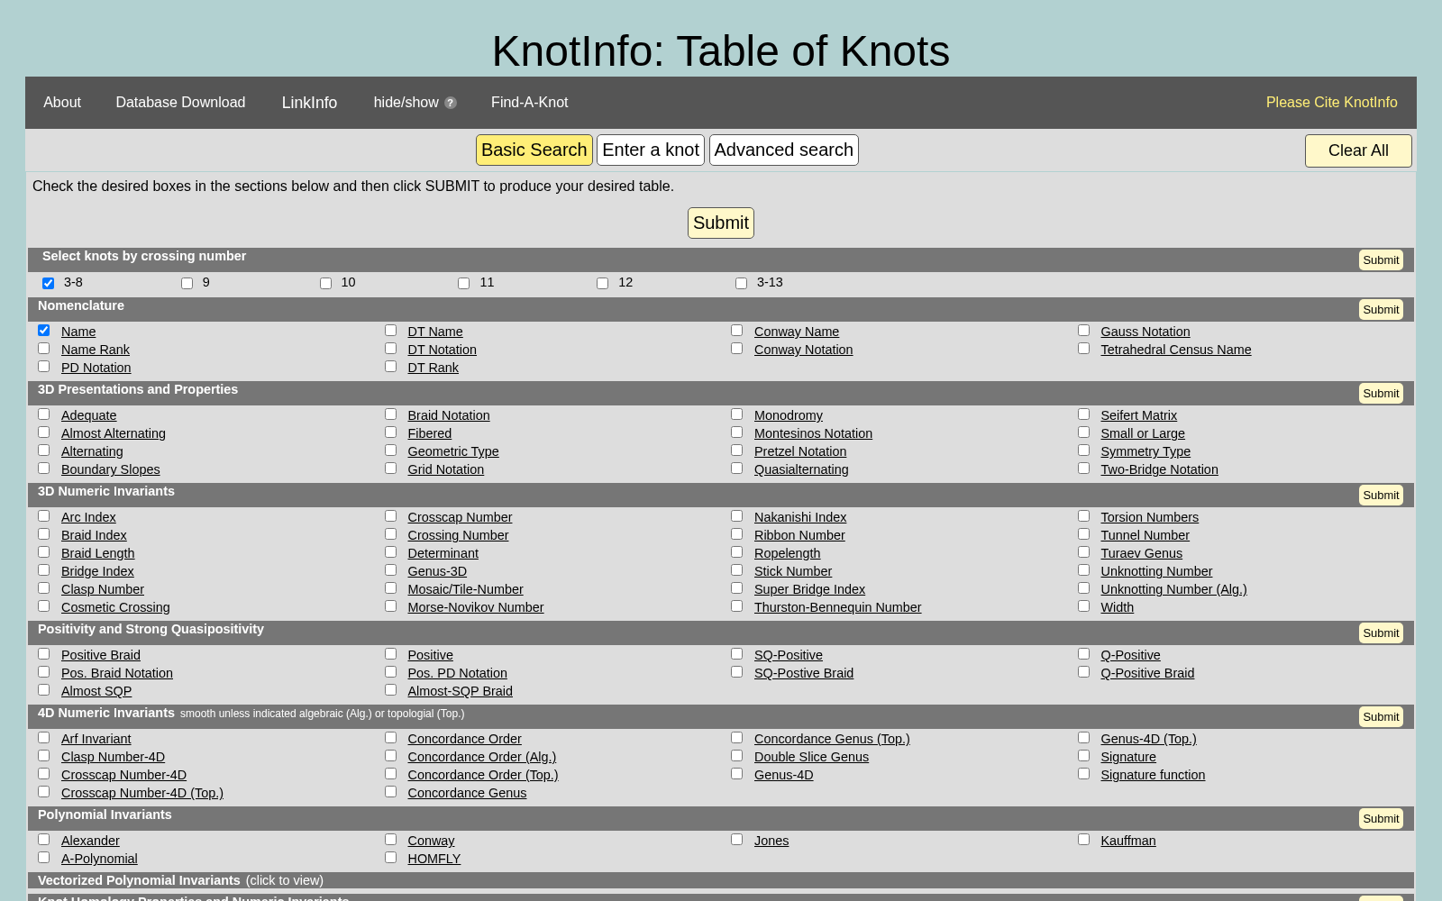Click Submit in 3D Presentations header
The height and width of the screenshot is (901, 1442).
1381,394
